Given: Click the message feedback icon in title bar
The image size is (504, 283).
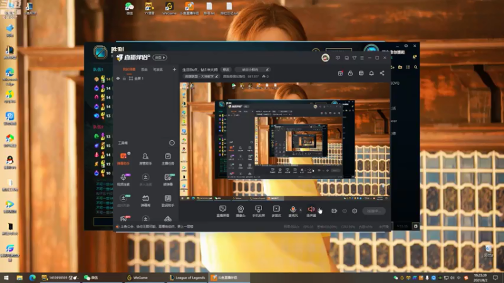Looking at the screenshot, I should coord(338,58).
